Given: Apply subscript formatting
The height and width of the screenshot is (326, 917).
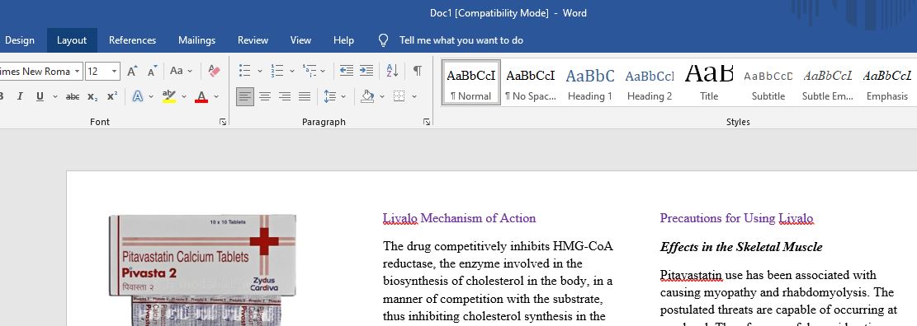Looking at the screenshot, I should click(92, 97).
